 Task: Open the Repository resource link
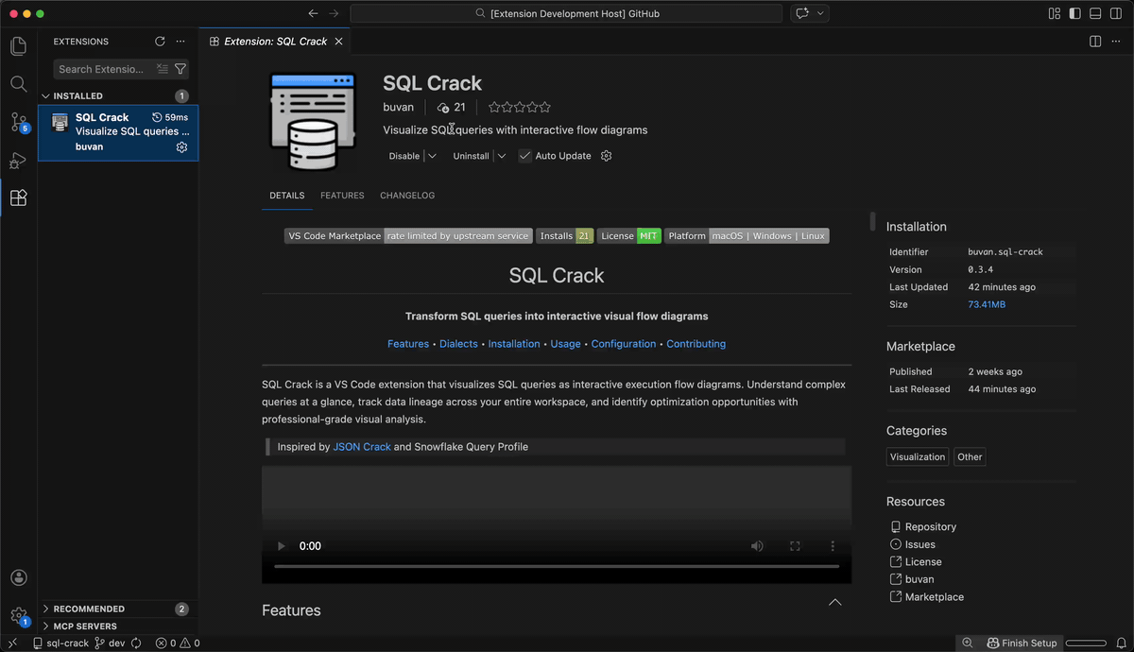930,527
